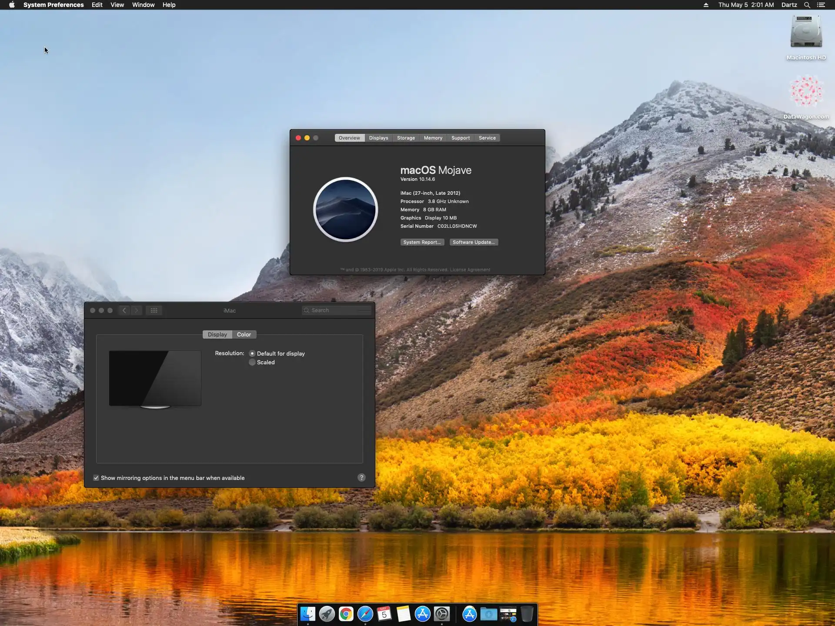
Task: Click the System Preferences search field
Action: click(x=337, y=310)
